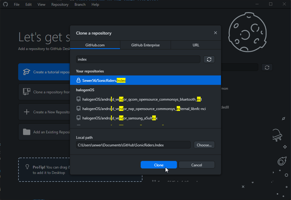Open the Branch menu
Viewport: 291px width, 200px height.
point(80,5)
